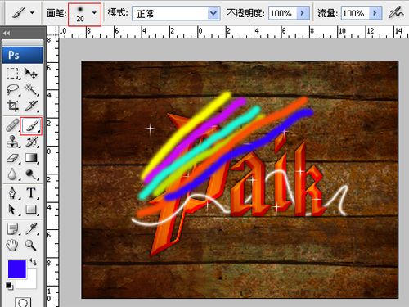Select the Healing Brush bandage tool
The width and height of the screenshot is (409, 307).
(12, 125)
